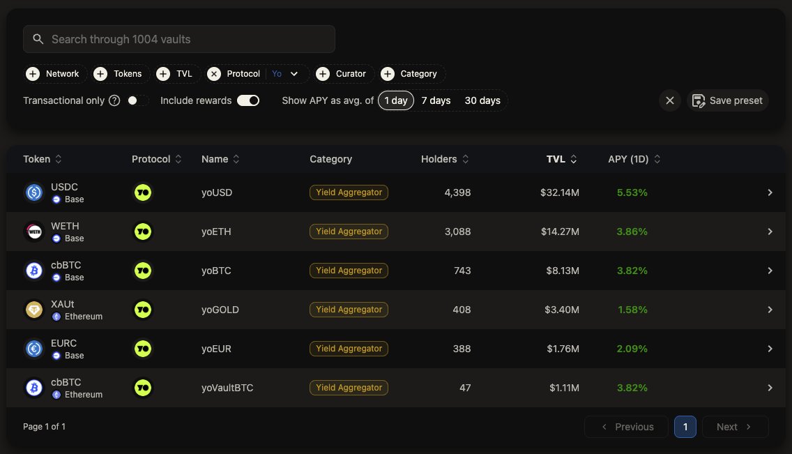Click the yoEUR vault name
792x454 pixels.
click(x=216, y=349)
